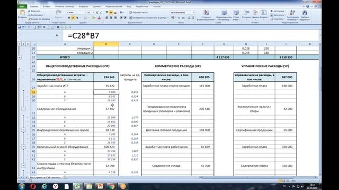The width and height of the screenshot is (339, 190).
Task: Increase font size with large A button
Action: 97,13
